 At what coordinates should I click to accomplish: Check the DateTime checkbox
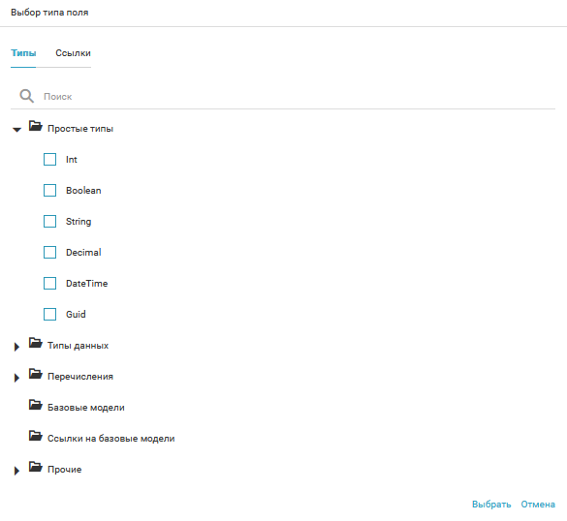(x=49, y=284)
